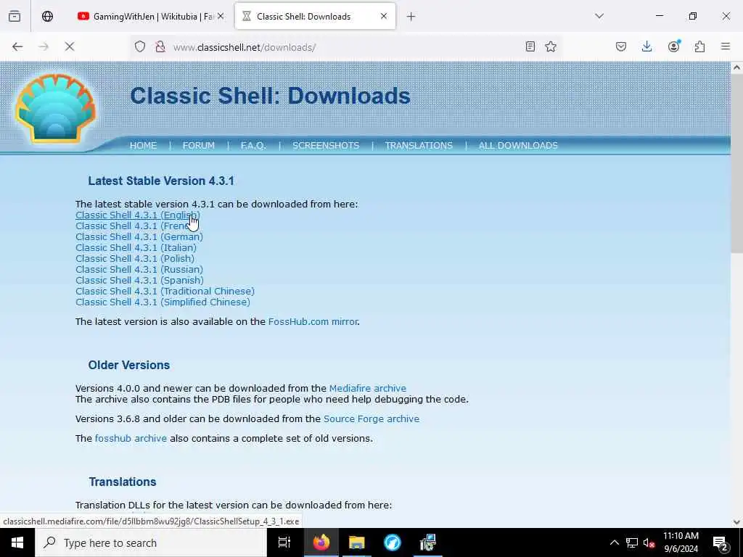Click the globe tab icon
Image resolution: width=743 pixels, height=557 pixels.
[x=47, y=17]
